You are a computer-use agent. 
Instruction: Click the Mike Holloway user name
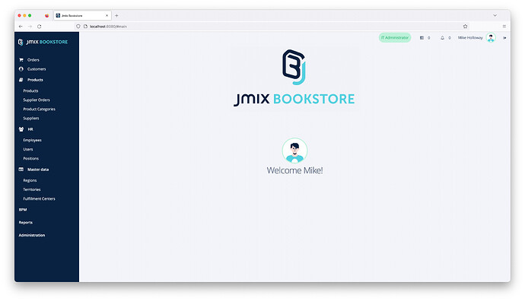click(x=470, y=38)
